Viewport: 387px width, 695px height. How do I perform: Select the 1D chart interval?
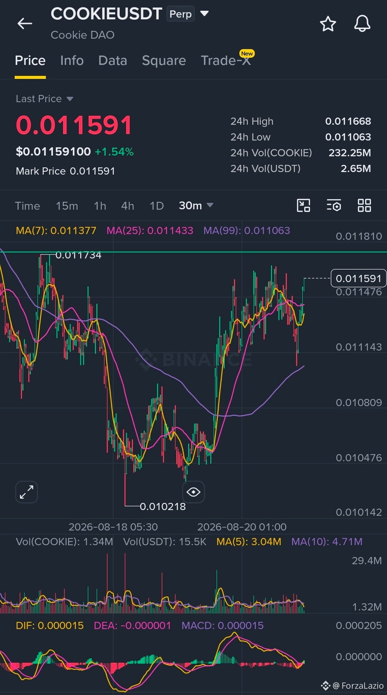click(x=157, y=206)
